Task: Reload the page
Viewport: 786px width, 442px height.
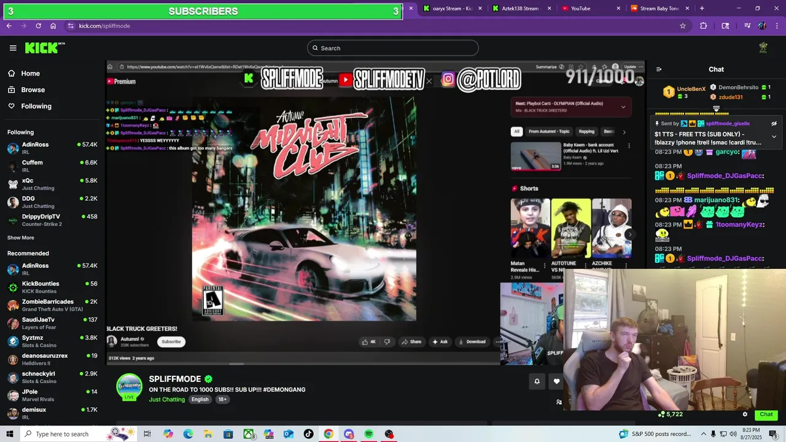Action: (x=38, y=26)
